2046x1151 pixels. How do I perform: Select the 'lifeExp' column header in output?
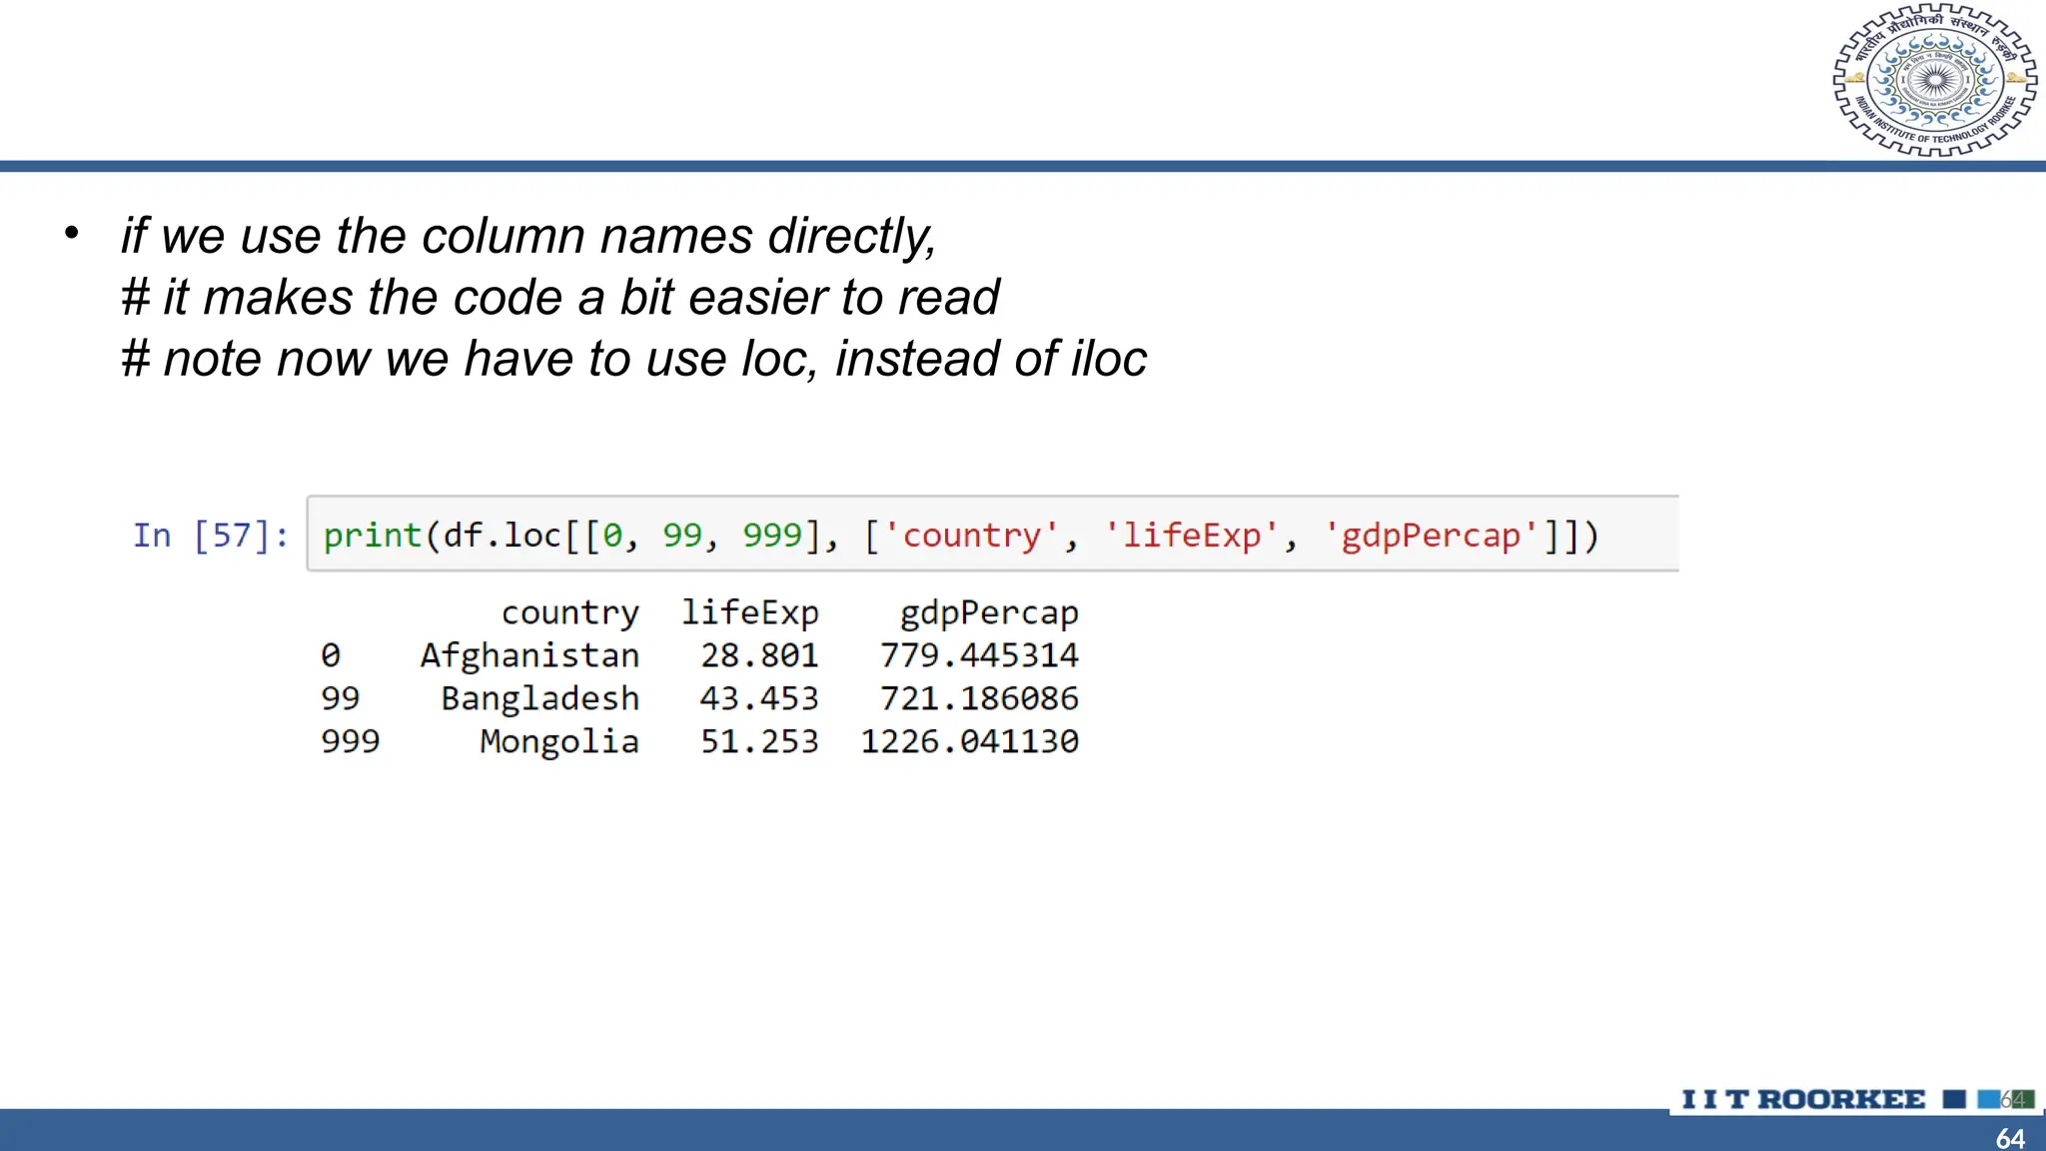point(749,611)
